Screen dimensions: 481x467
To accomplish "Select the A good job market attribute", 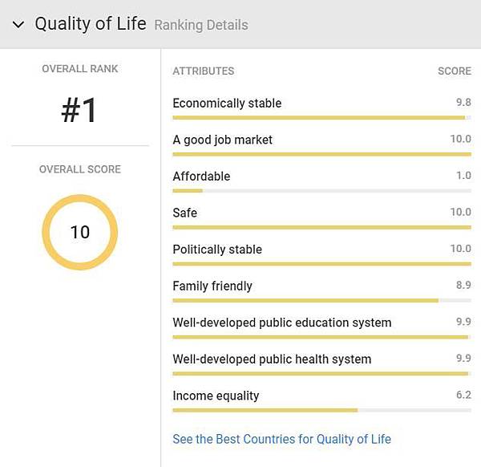I will (222, 140).
